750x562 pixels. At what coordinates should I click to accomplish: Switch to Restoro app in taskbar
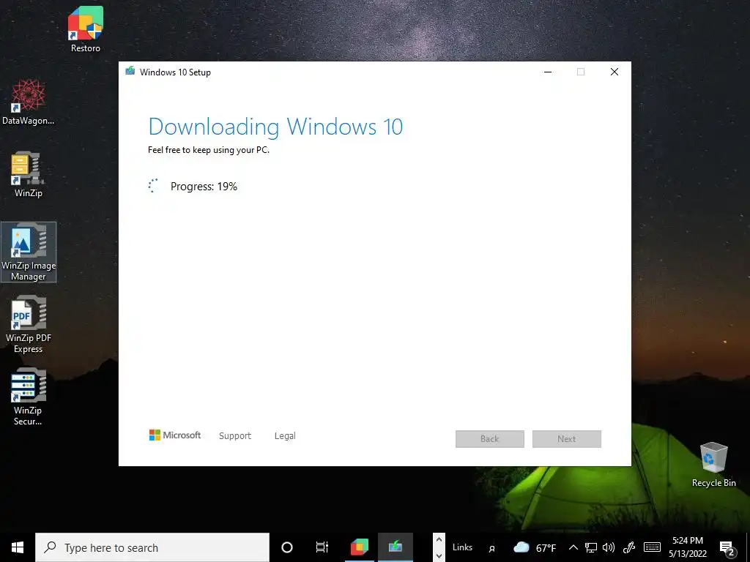click(359, 547)
